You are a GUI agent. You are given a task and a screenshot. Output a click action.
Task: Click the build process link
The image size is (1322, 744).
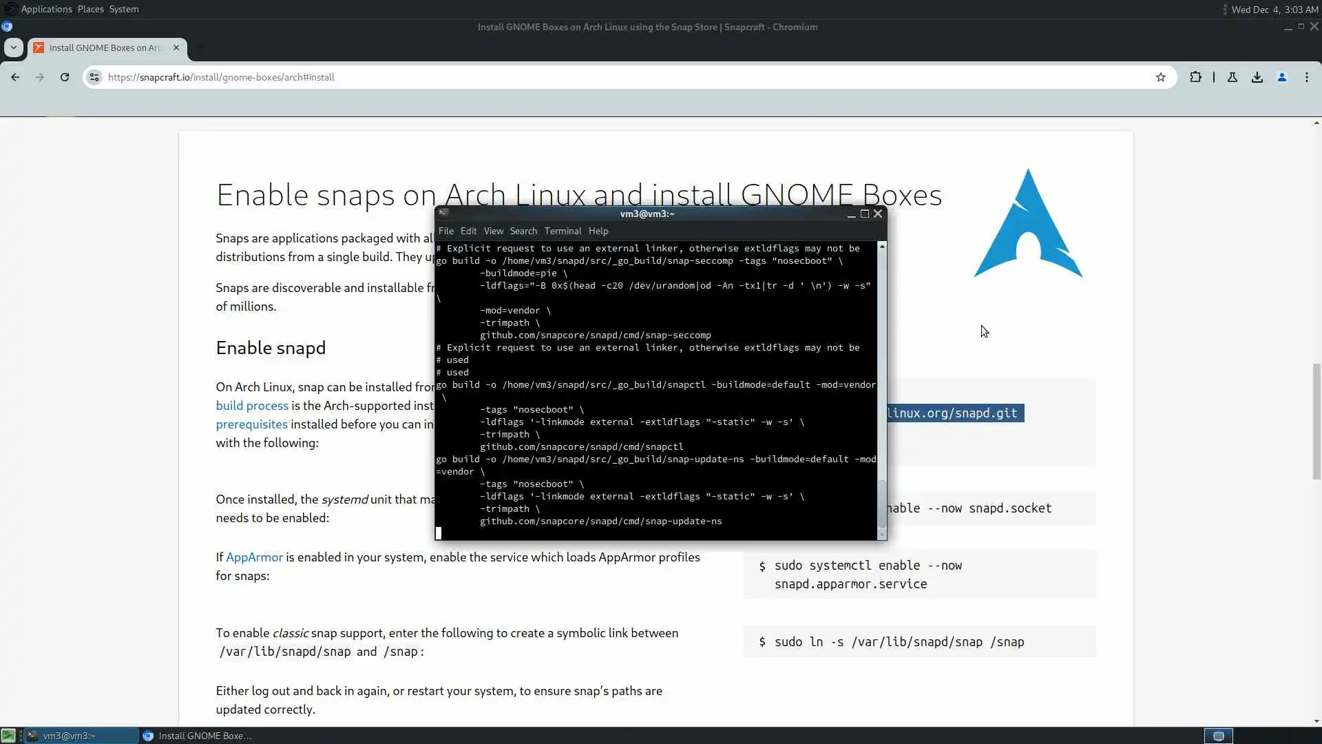[x=252, y=406]
